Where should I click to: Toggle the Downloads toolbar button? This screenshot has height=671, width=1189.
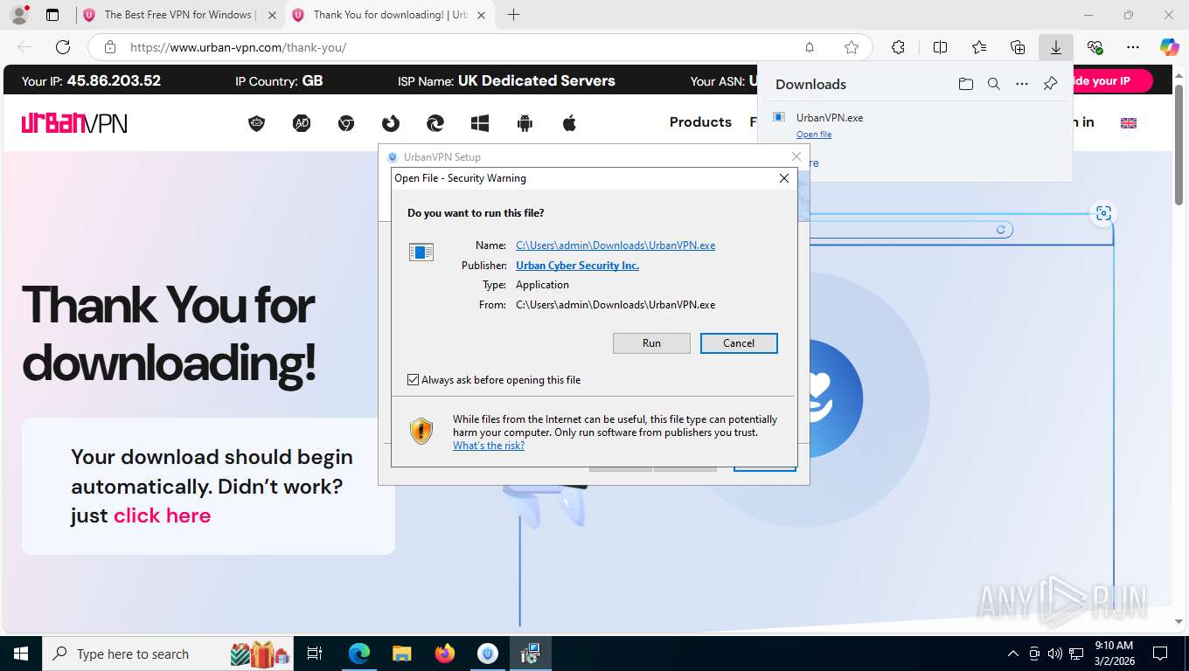pos(1056,47)
